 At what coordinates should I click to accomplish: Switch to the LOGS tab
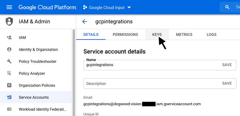click(x=212, y=35)
